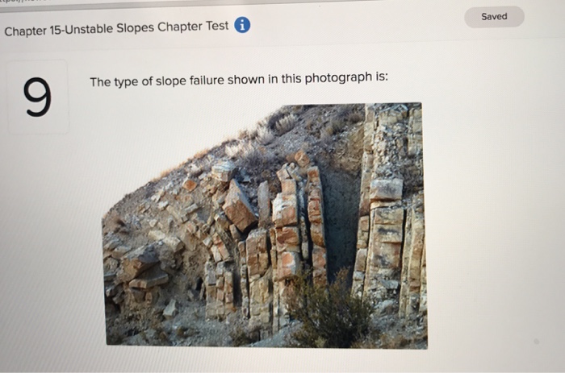This screenshot has height=373, width=565.
Task: Click the letter i inside the blue circle
Action: 242,26
